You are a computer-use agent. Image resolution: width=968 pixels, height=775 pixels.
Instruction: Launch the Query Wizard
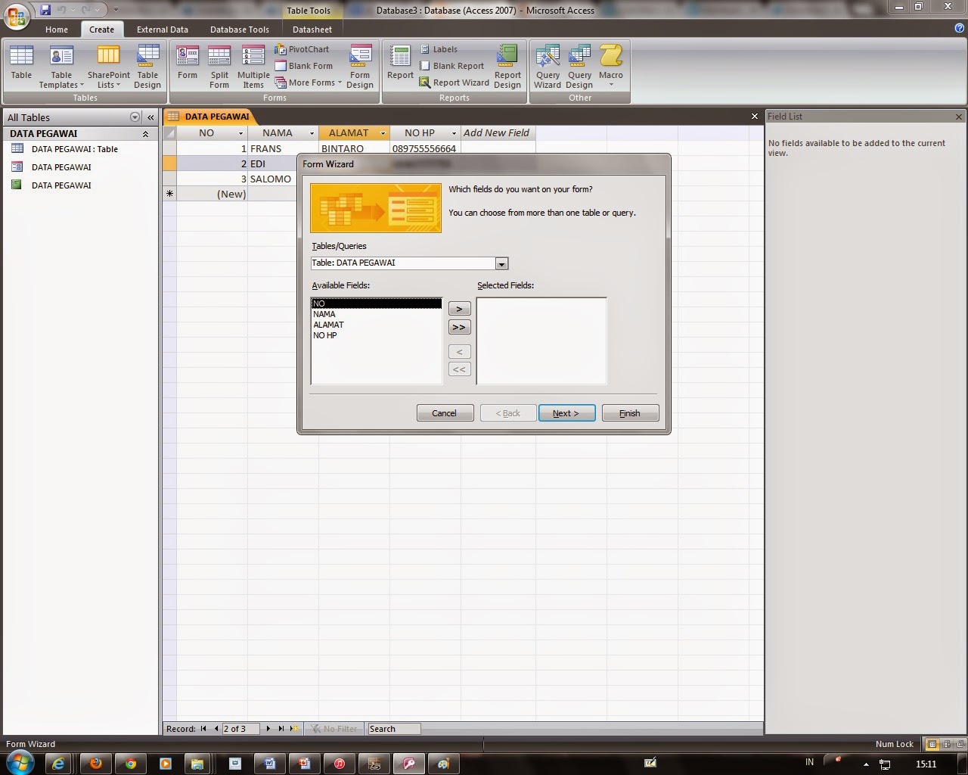tap(548, 67)
